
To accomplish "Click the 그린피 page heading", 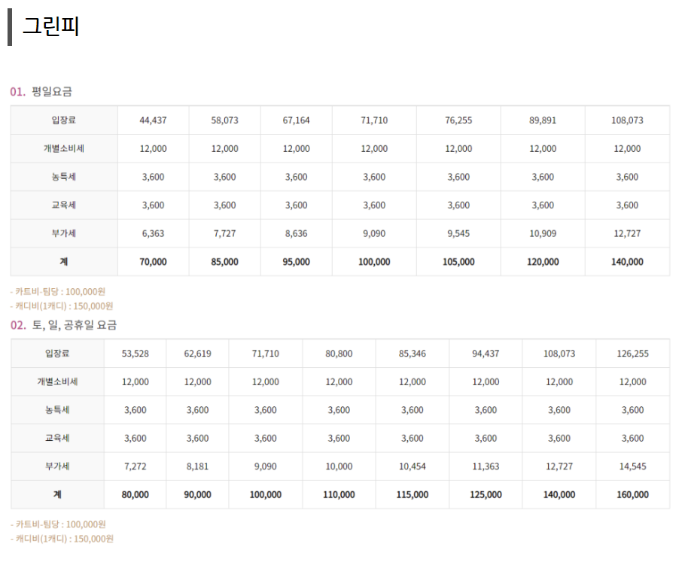I will click(x=50, y=26).
